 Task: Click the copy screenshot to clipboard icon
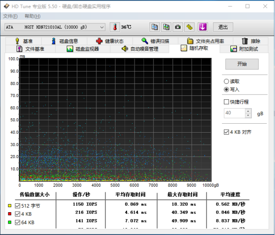166,27
